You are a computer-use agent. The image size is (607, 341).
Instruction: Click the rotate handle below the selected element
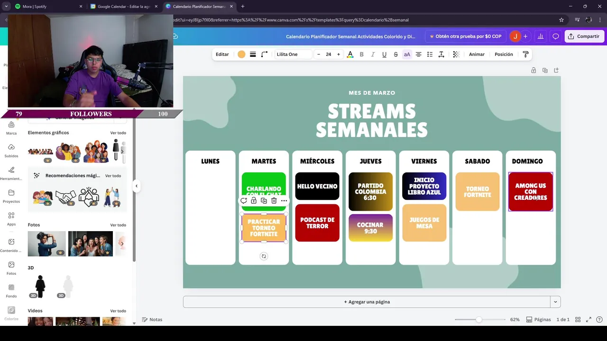[264, 256]
